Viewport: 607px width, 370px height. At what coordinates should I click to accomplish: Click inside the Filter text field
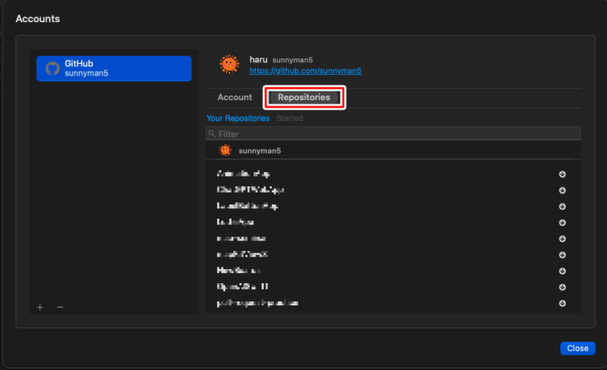click(395, 134)
